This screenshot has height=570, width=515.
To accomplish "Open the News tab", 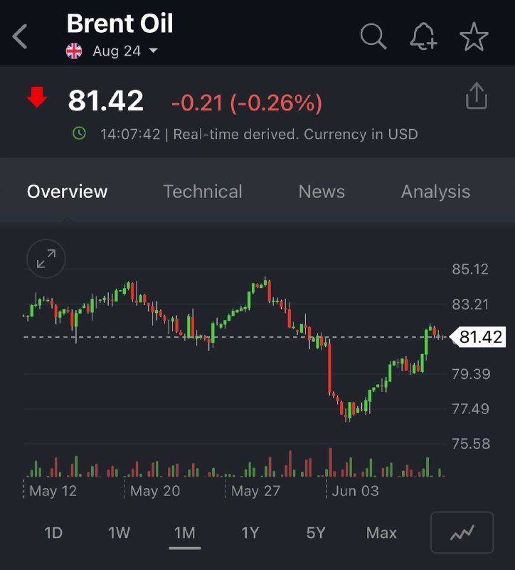I will click(x=322, y=192).
